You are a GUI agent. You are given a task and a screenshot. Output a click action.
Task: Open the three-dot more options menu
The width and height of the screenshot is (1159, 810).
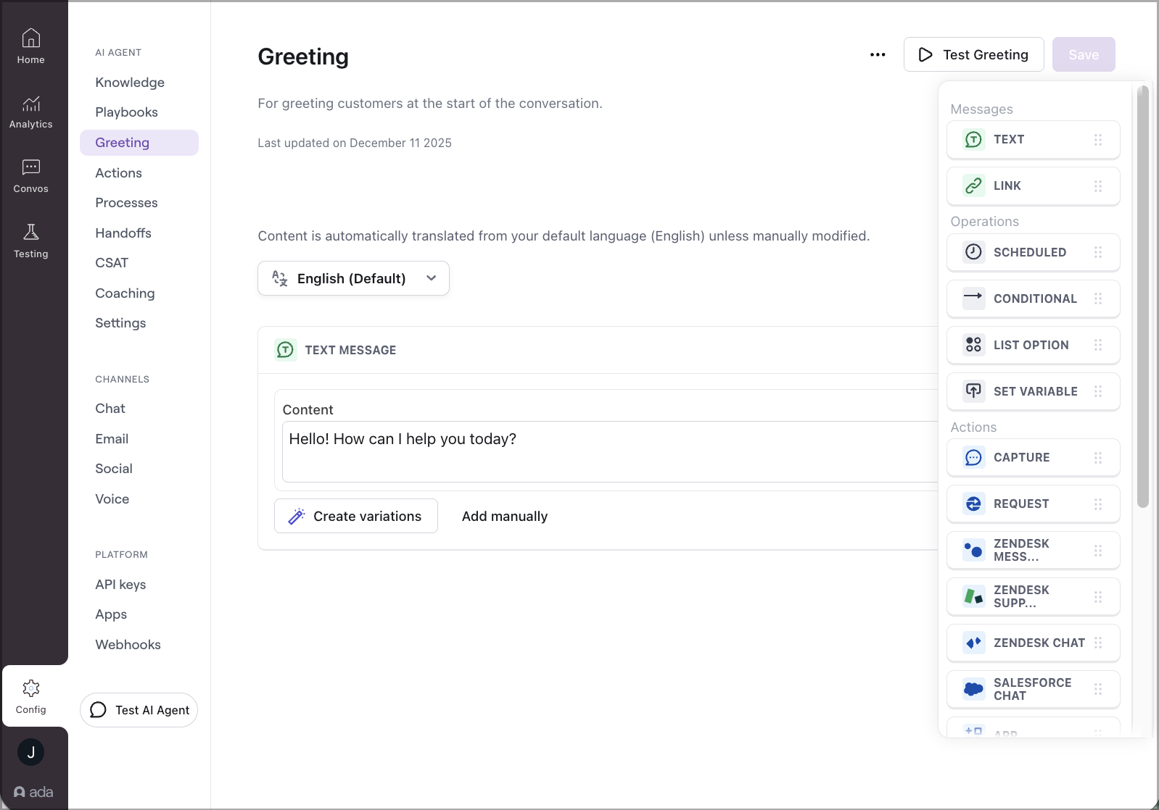[878, 55]
